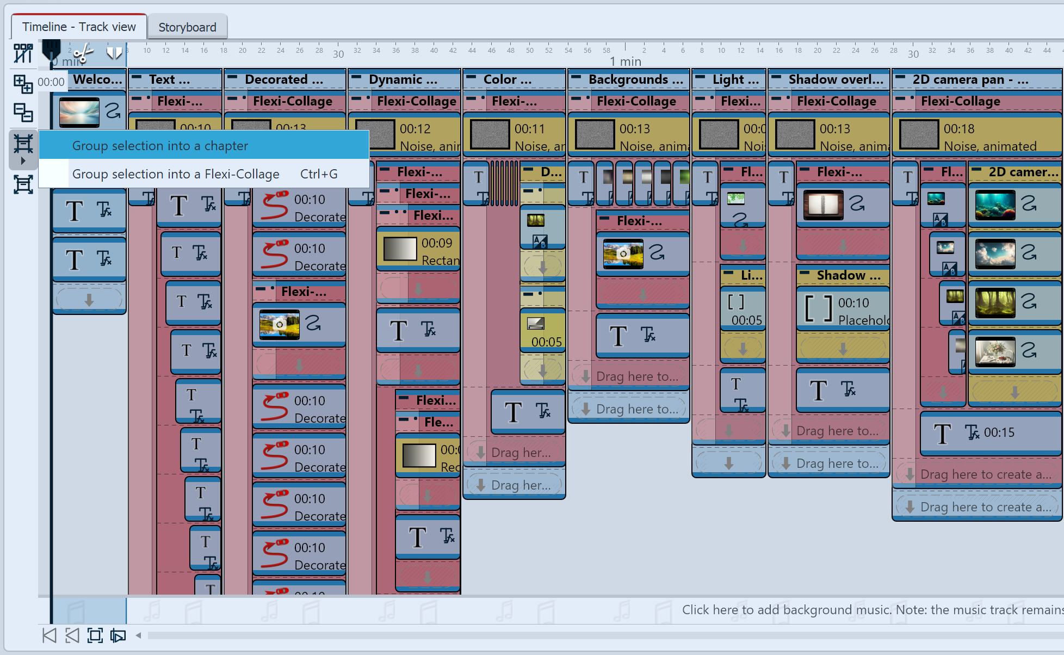
Task: Click the ungroup selection icon in sidebar
Action: coord(23,184)
